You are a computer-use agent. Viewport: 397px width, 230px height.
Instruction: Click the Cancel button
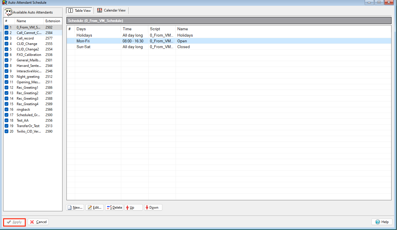38,222
